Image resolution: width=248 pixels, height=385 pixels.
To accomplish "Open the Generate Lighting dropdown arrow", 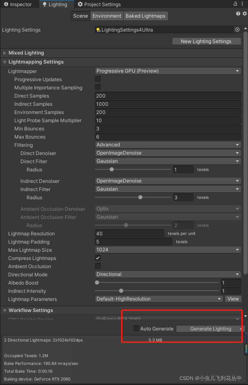I will (x=241, y=329).
